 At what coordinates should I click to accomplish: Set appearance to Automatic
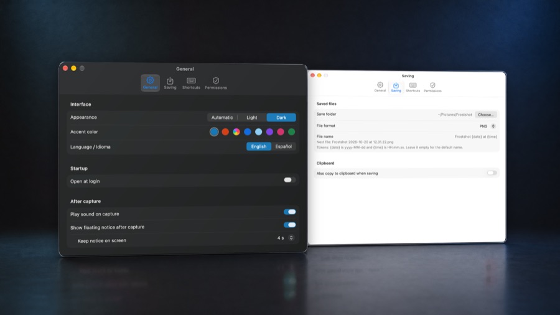click(x=222, y=118)
